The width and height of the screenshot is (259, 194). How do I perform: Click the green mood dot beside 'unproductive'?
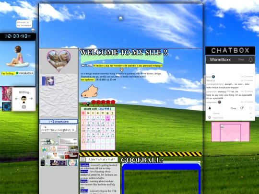(x=17, y=73)
